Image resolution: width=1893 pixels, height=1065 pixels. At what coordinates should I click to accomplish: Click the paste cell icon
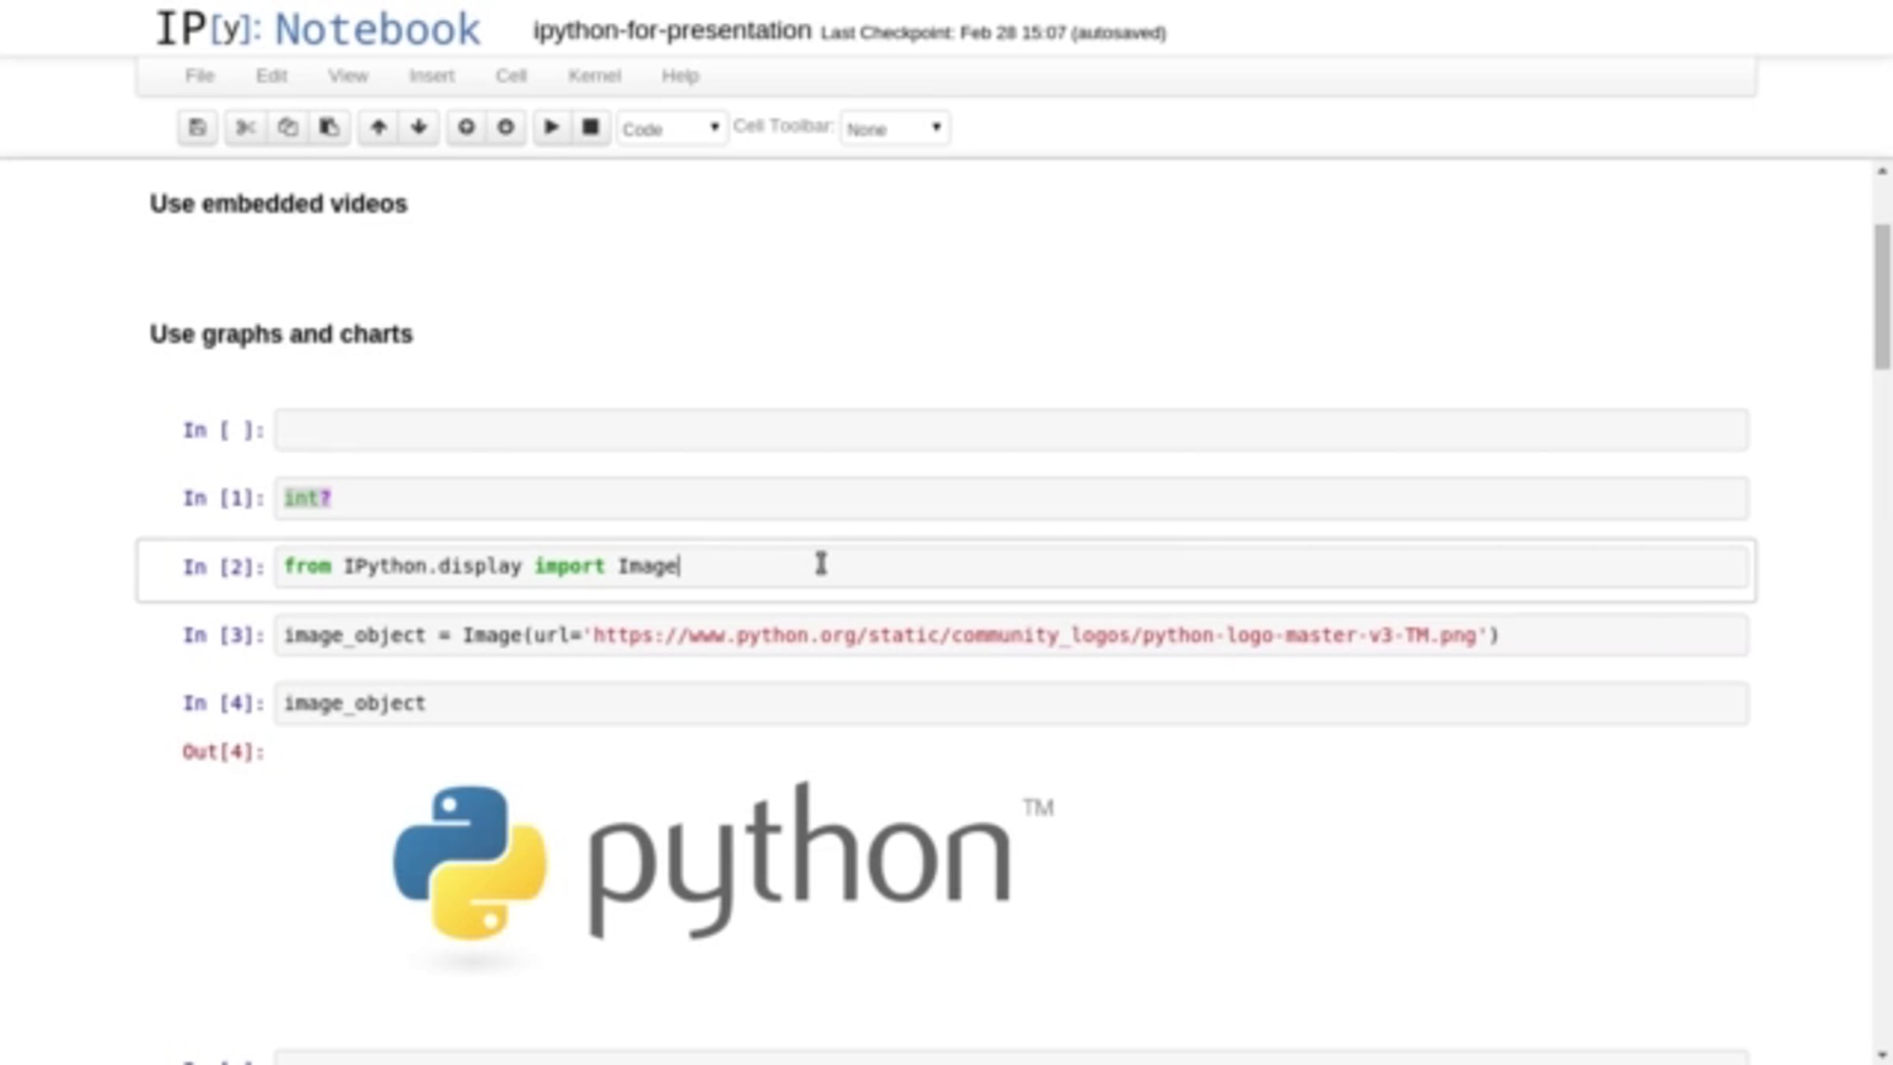[329, 127]
